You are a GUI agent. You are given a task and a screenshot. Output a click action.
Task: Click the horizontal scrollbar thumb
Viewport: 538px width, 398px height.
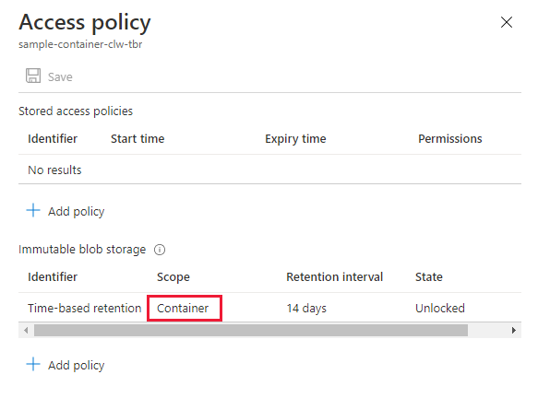(x=251, y=331)
